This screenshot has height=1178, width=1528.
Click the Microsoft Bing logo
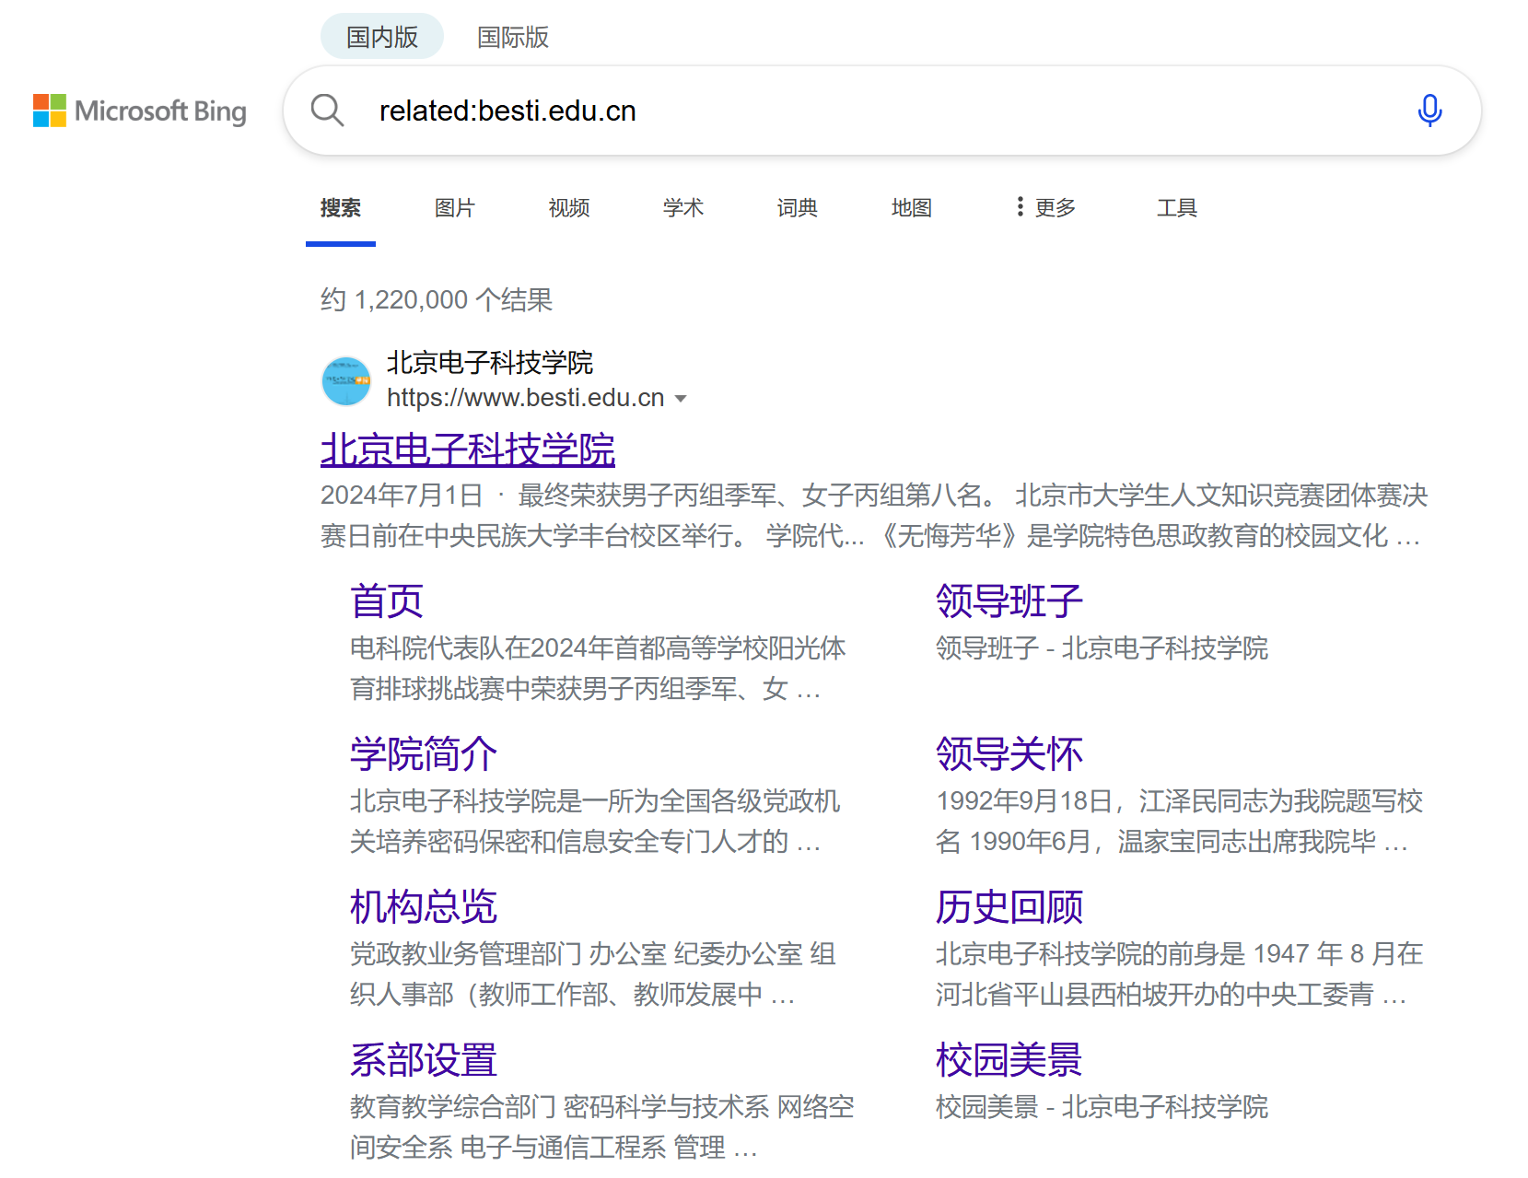[140, 111]
